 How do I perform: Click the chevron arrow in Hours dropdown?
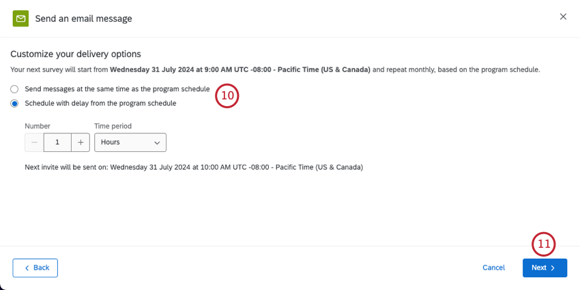coord(157,143)
